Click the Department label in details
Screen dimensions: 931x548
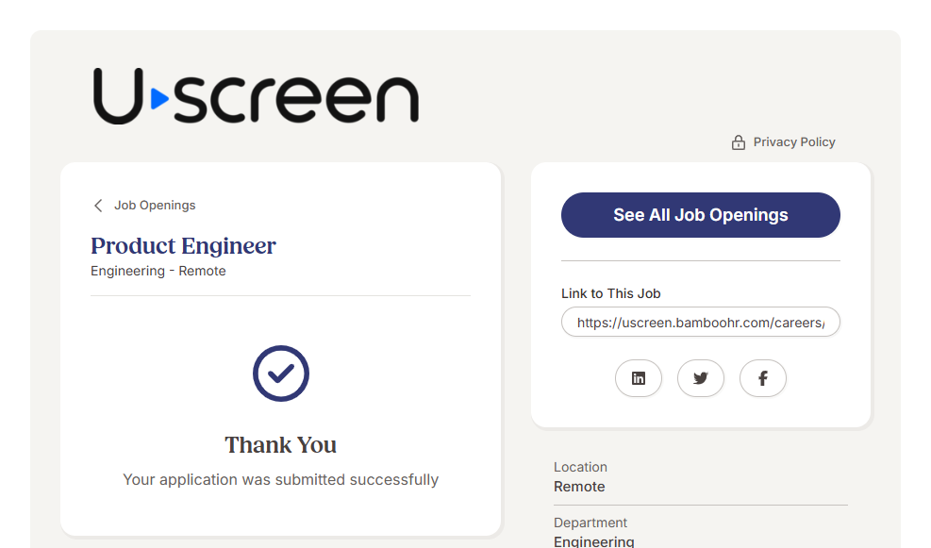coord(590,523)
